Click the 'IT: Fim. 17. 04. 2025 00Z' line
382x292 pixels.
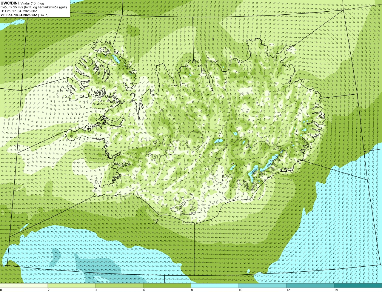pos(19,11)
